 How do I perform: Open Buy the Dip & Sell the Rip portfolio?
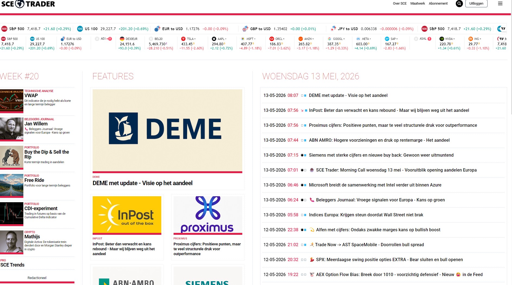(47, 154)
